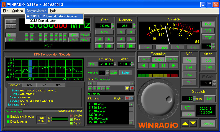Pause scanning

click(163, 65)
